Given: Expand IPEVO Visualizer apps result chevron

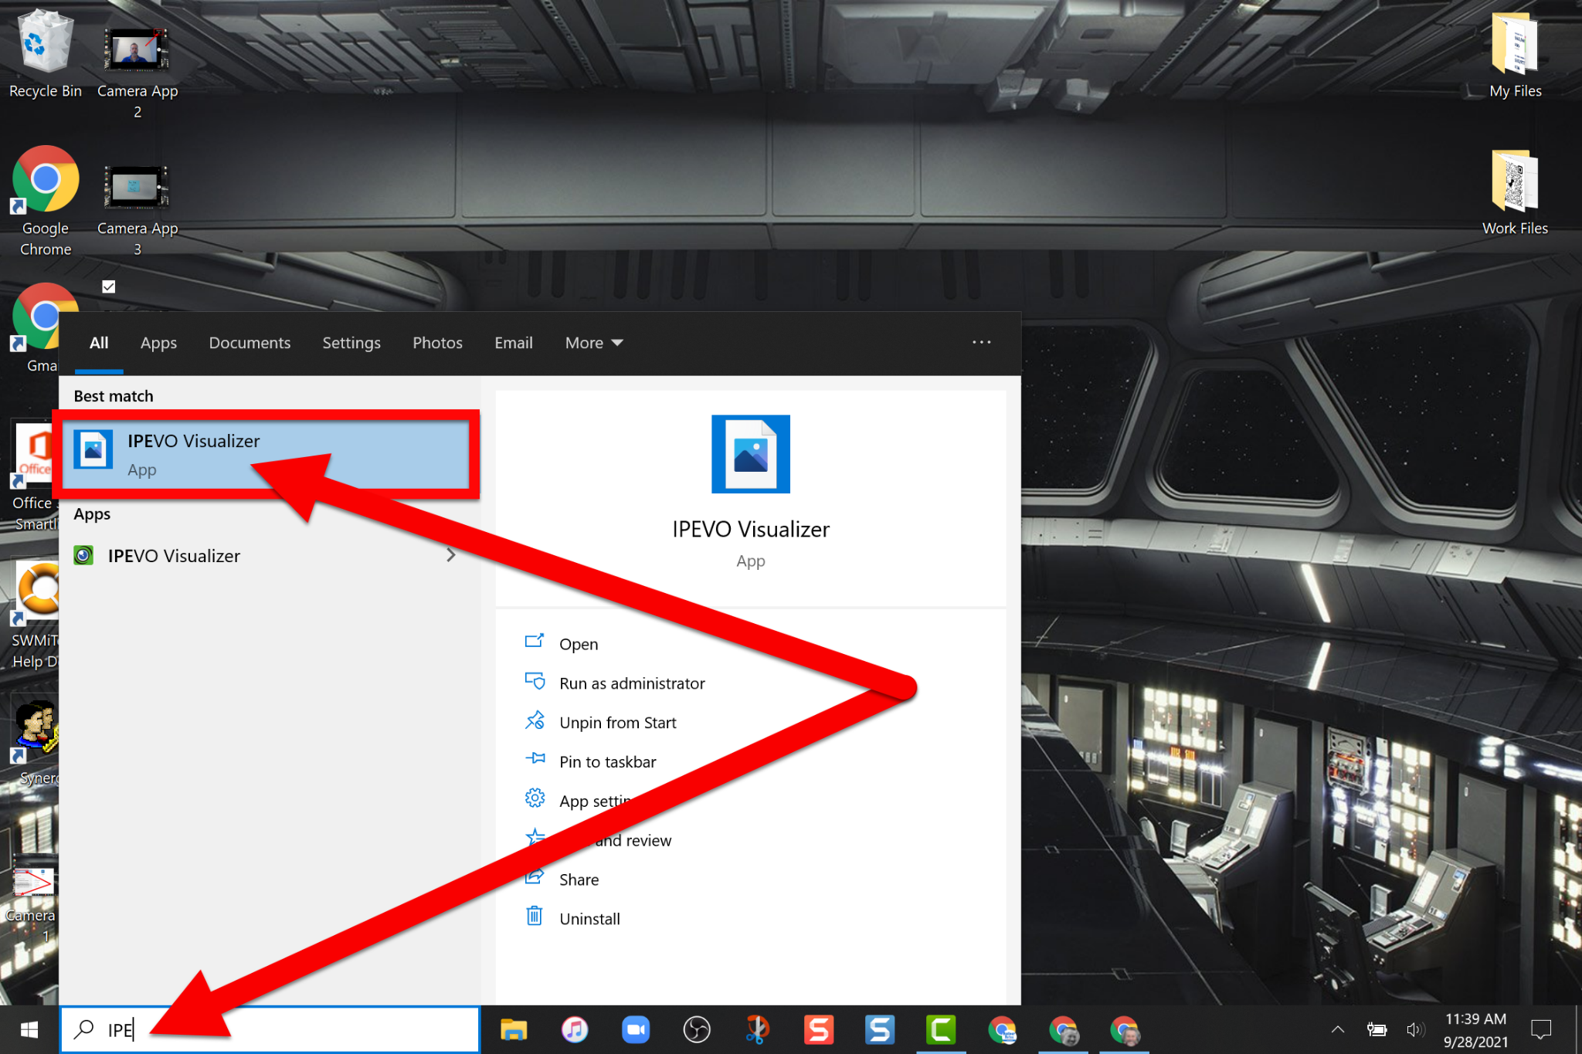Looking at the screenshot, I should point(451,555).
